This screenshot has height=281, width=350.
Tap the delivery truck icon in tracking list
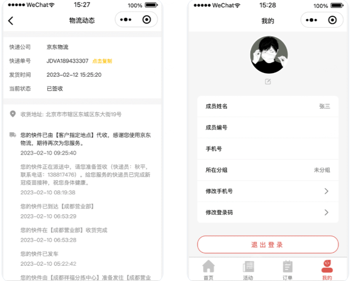(13, 135)
